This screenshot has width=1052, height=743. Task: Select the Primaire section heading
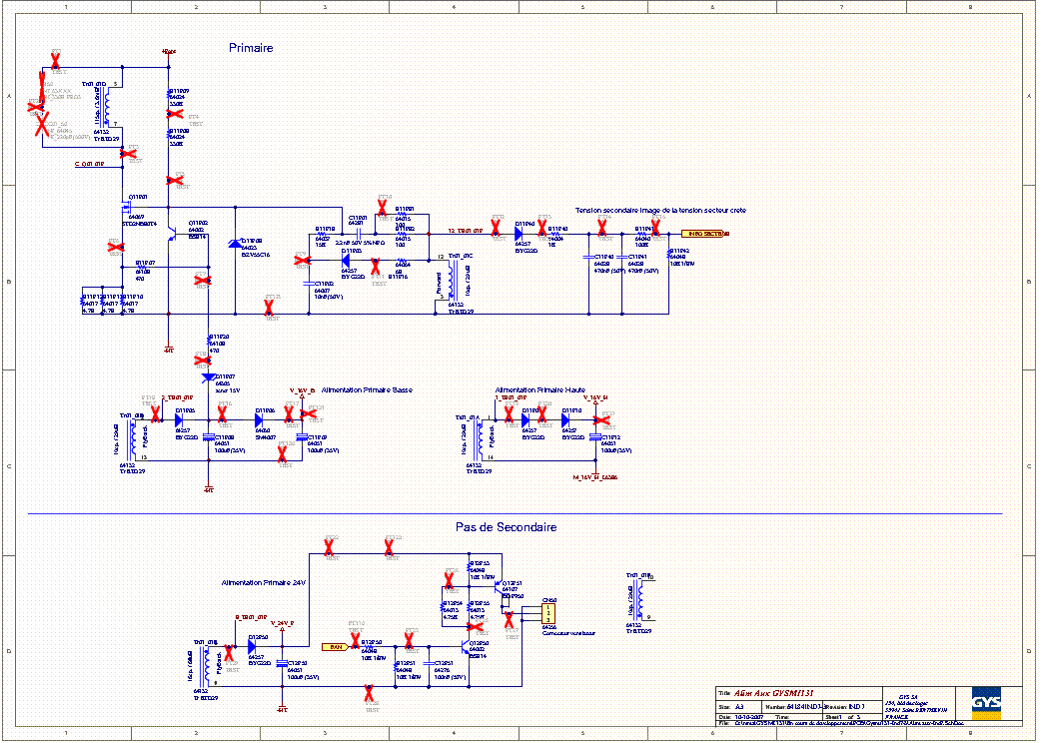[x=251, y=48]
